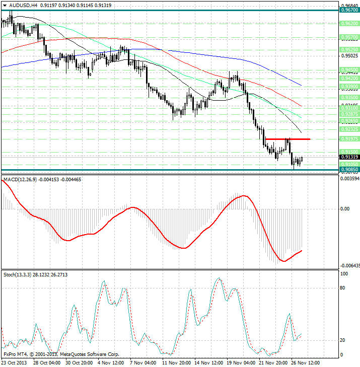This screenshot has height=367, width=360.
Task: Click the 7 Nov 04:00 time label
Action: (143, 363)
